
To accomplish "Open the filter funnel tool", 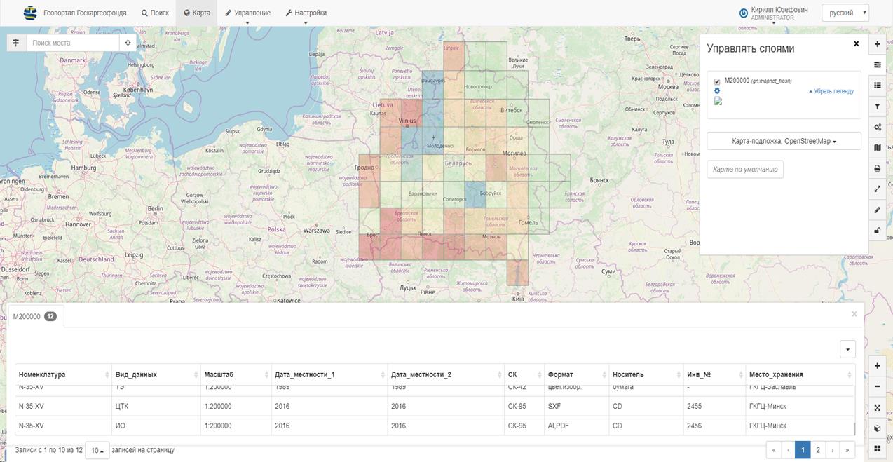I will tap(877, 107).
